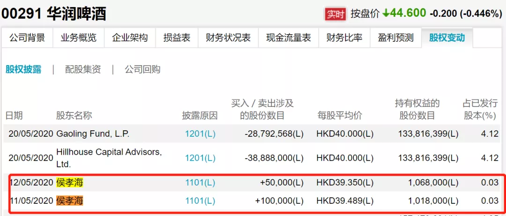506x216 pixels.
Task: Click the green down arrow beside 44.600
Action: click(386, 13)
